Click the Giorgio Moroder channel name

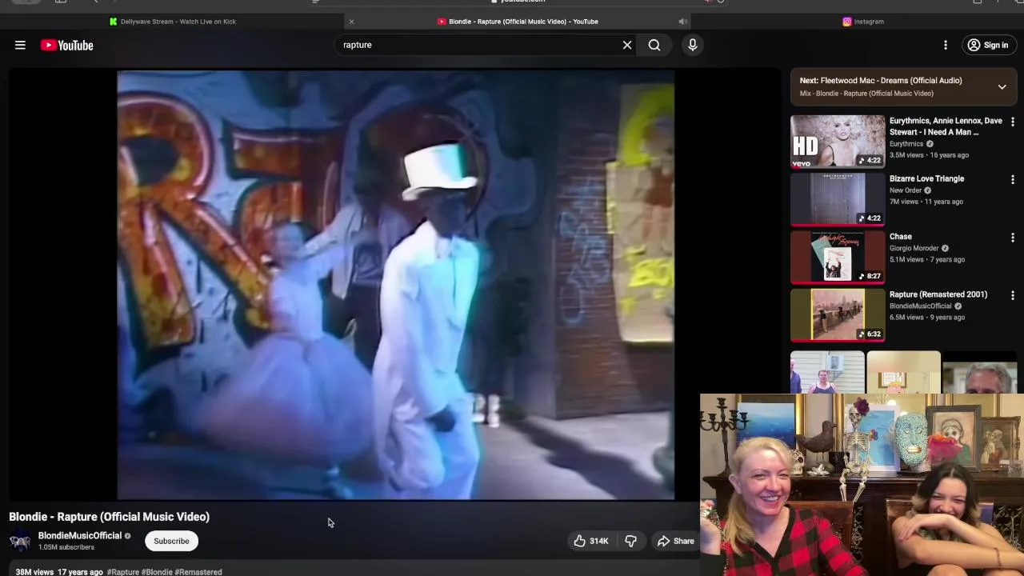pos(914,248)
